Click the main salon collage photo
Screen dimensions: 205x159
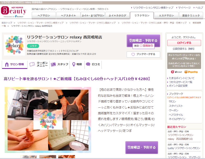pos(48,120)
